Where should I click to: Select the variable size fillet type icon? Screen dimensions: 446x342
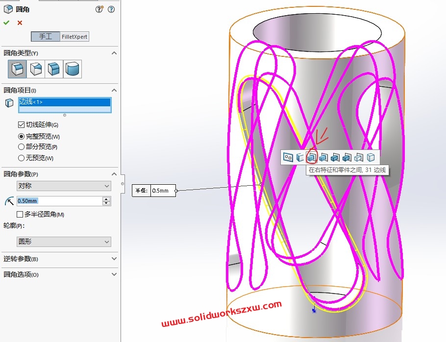click(35, 69)
